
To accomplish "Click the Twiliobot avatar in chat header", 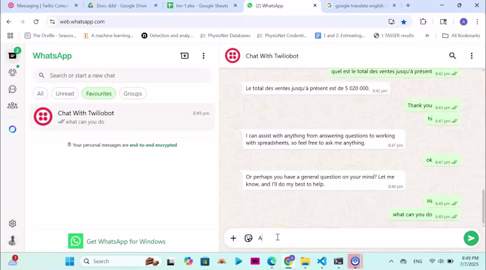I will [x=233, y=56].
